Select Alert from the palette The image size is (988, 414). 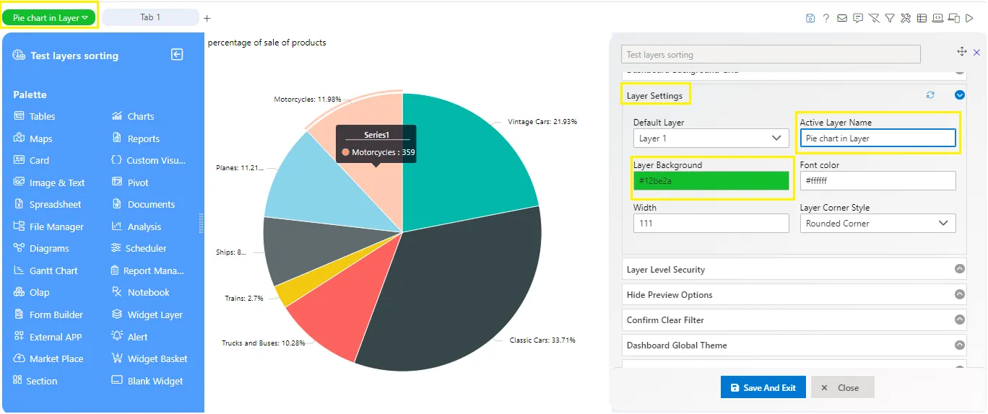coord(130,337)
